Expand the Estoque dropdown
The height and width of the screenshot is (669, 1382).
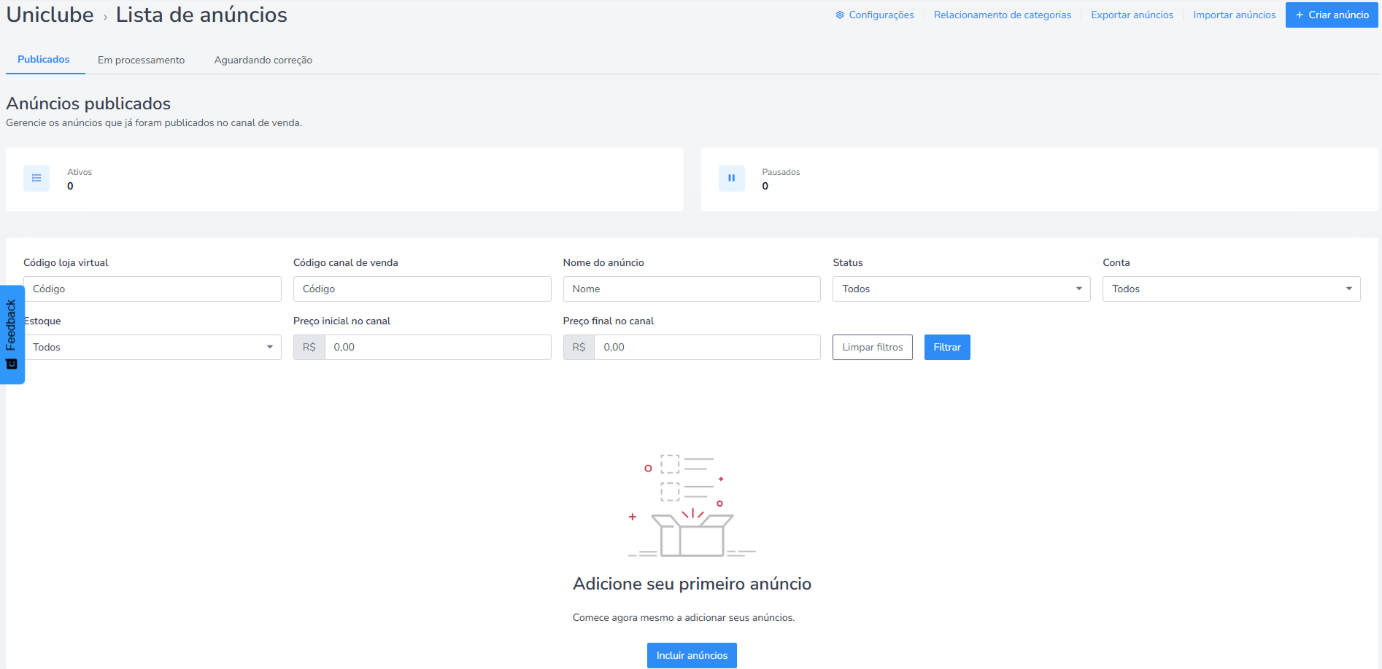[x=153, y=348]
